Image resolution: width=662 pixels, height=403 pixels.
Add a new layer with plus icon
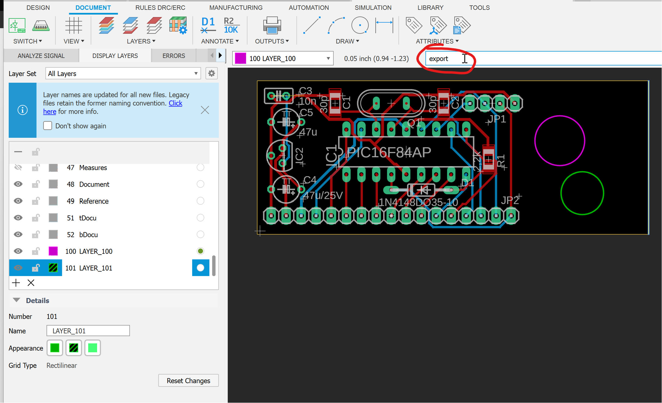(x=16, y=283)
